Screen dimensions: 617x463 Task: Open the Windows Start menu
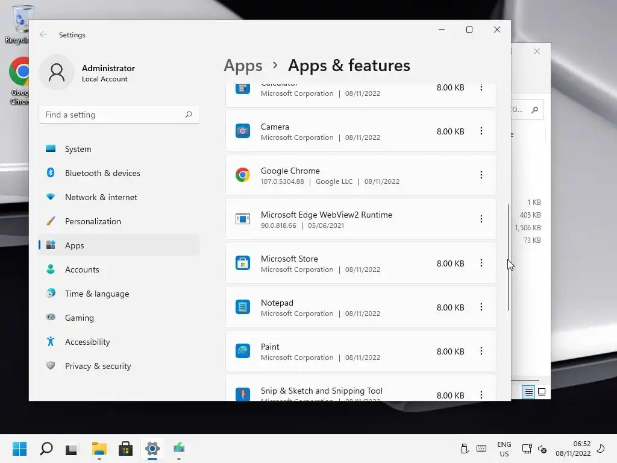click(x=20, y=449)
